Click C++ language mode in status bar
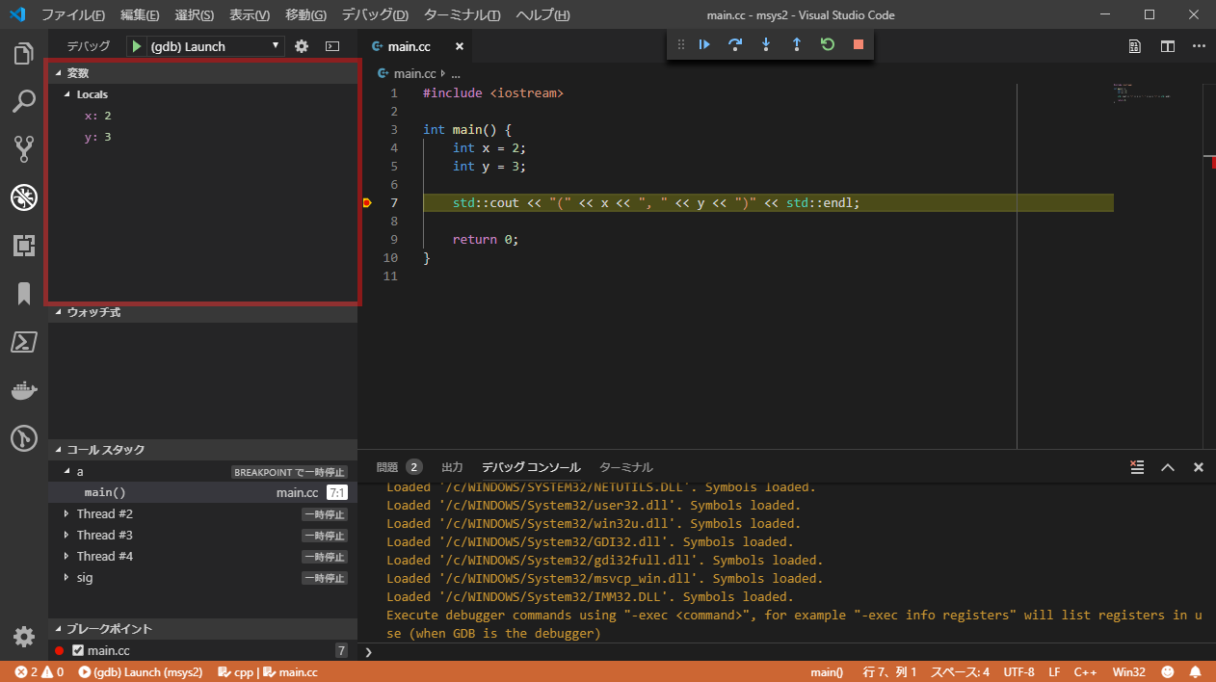The width and height of the screenshot is (1216, 682). coord(1085,671)
